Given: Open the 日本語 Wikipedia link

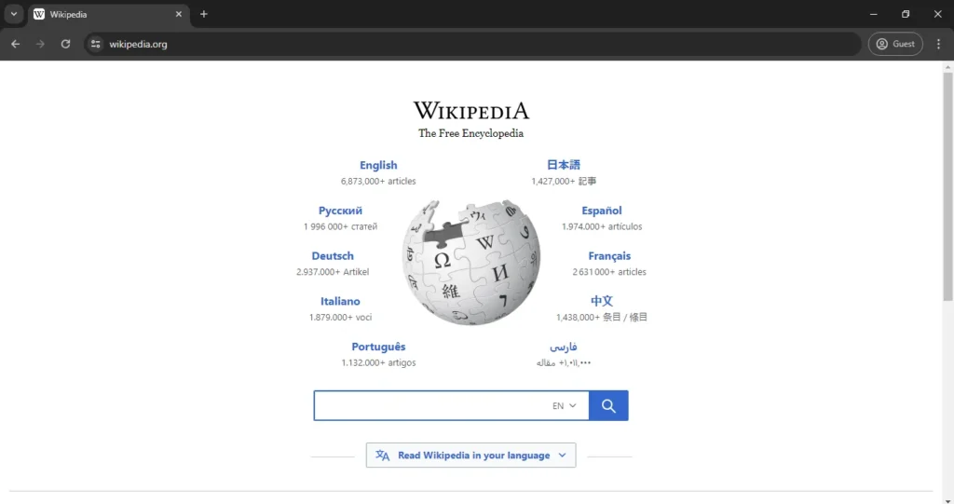Looking at the screenshot, I should pos(564,165).
